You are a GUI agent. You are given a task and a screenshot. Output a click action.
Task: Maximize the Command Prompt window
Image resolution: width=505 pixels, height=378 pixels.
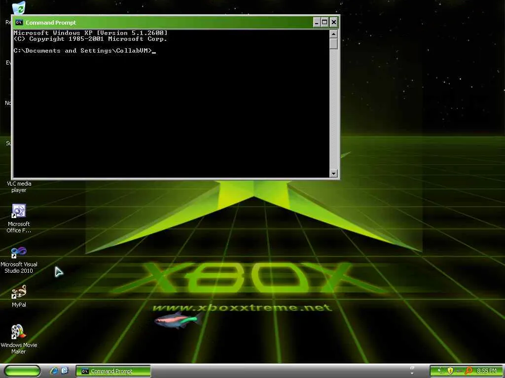pyautogui.click(x=325, y=22)
